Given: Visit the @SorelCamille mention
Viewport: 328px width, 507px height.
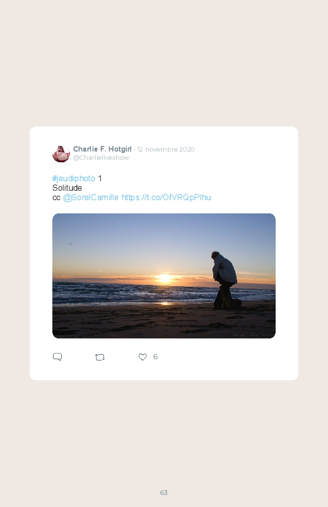Looking at the screenshot, I should pyautogui.click(x=91, y=197).
